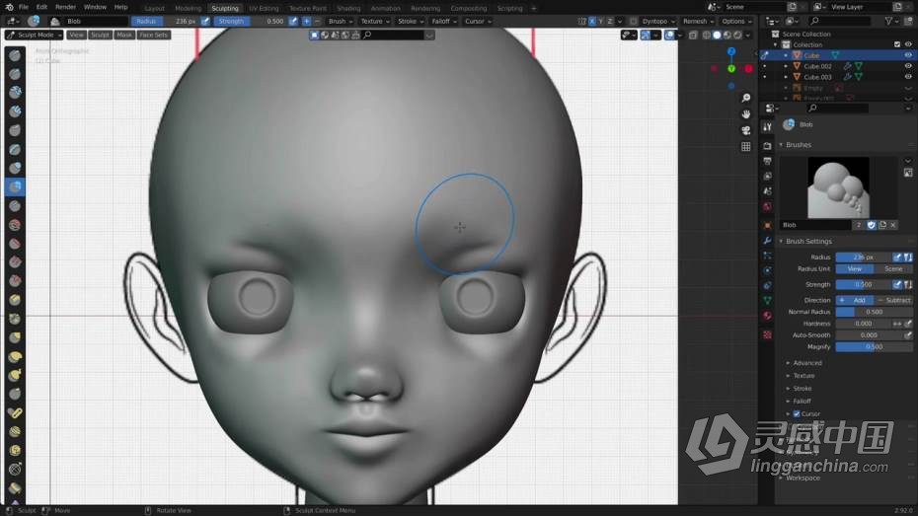This screenshot has height=516, width=918.
Task: Set brush direction to Subtract
Action: [x=894, y=300]
